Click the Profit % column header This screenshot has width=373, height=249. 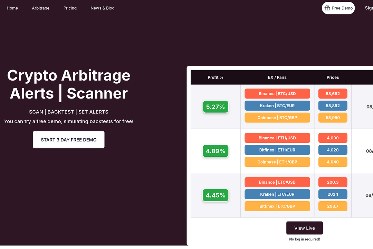216,77
